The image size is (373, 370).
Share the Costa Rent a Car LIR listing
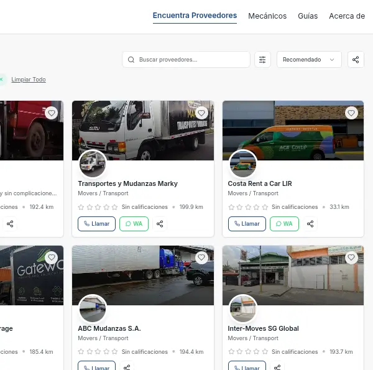pyautogui.click(x=310, y=224)
